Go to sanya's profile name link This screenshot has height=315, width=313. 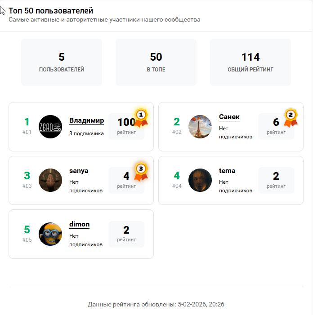point(79,171)
